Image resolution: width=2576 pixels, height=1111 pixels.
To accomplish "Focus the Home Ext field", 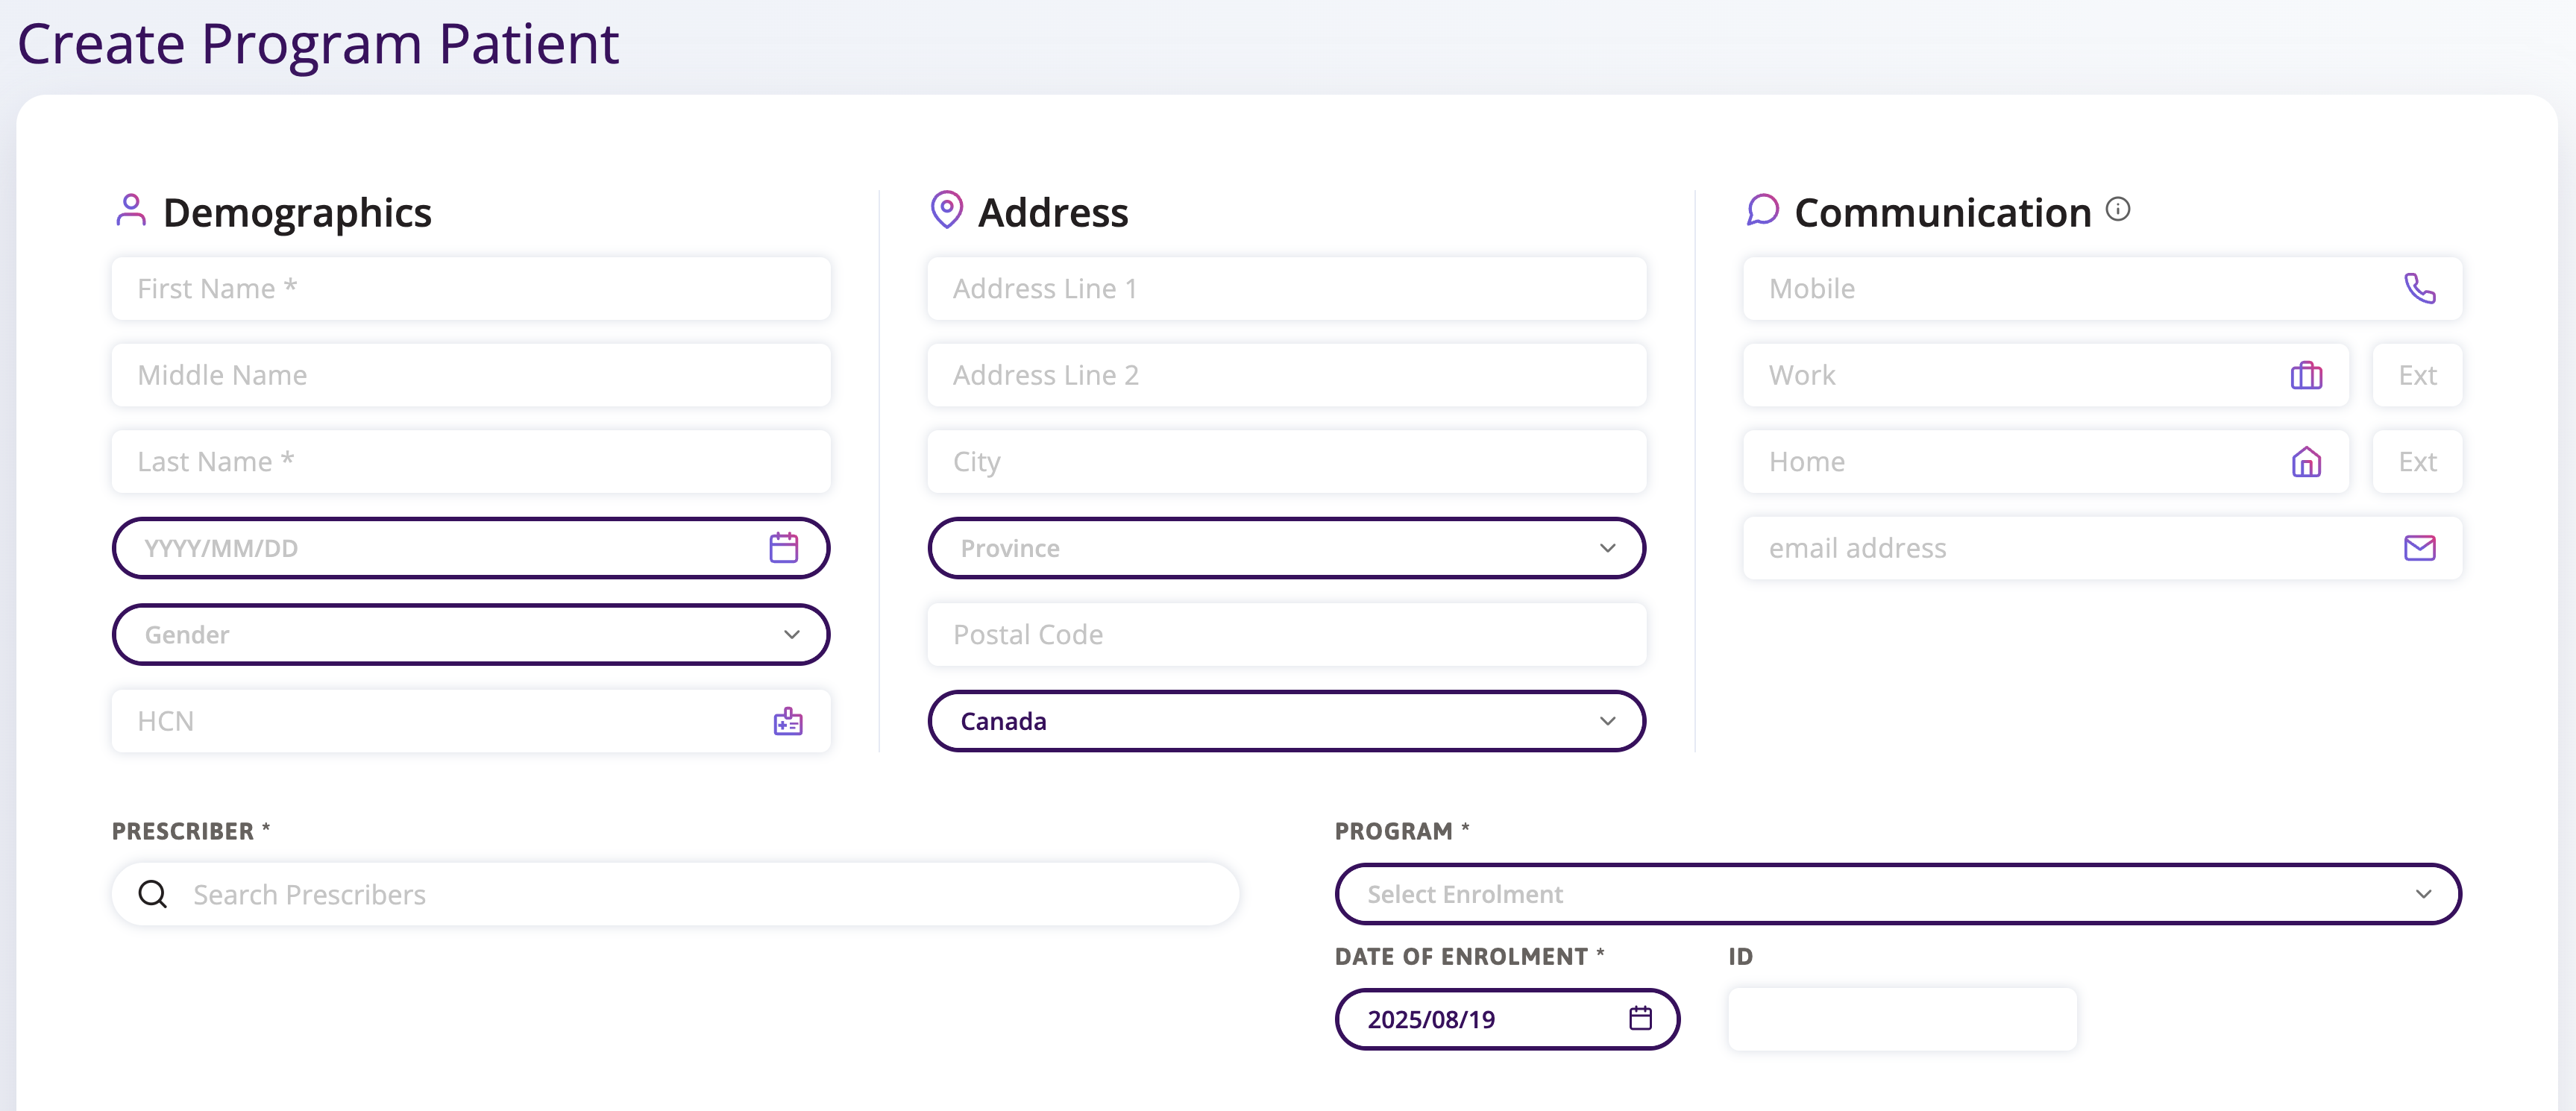I will click(x=2417, y=461).
